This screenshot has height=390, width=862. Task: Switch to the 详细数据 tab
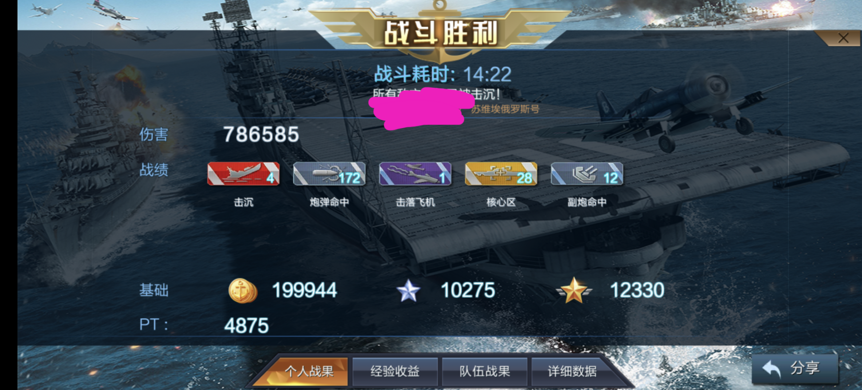tap(572, 371)
